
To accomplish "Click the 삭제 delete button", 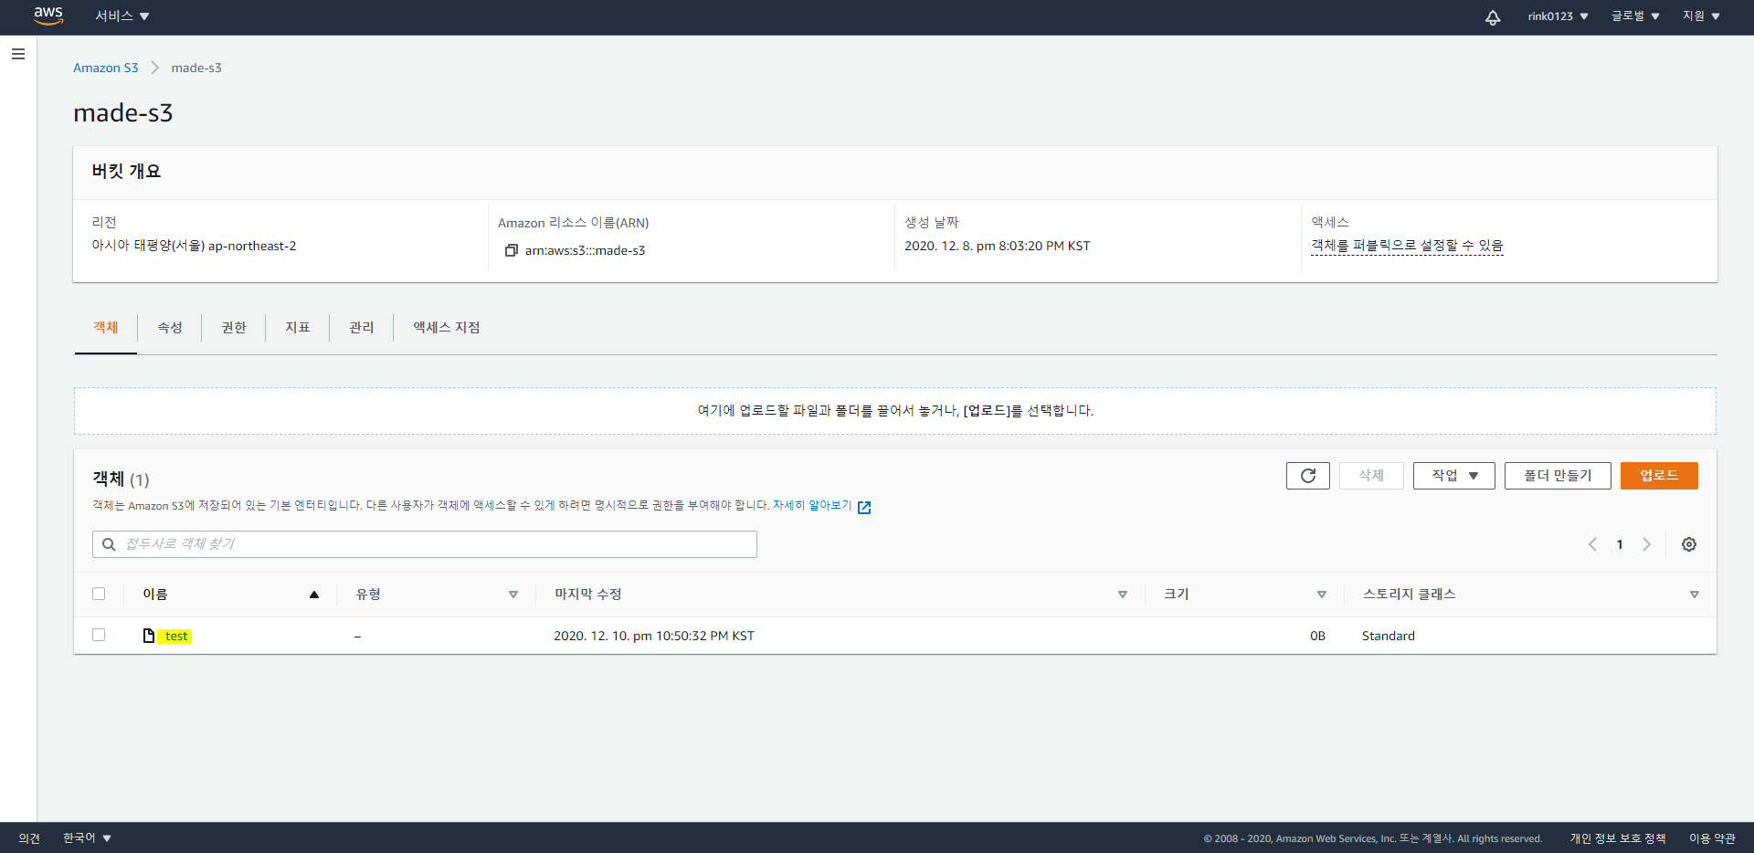I will pos(1371,476).
